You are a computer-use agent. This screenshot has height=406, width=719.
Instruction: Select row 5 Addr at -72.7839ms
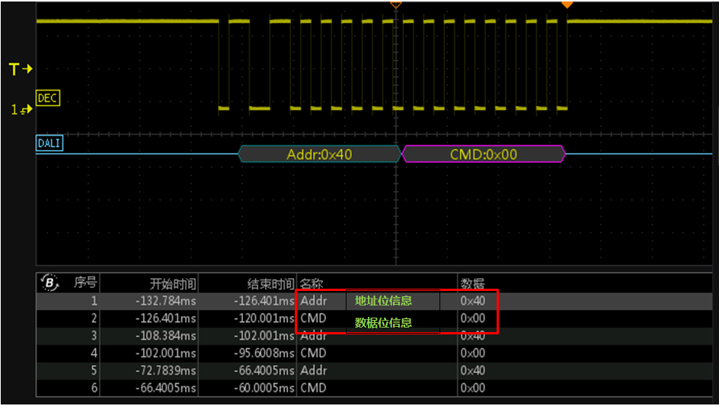point(374,371)
